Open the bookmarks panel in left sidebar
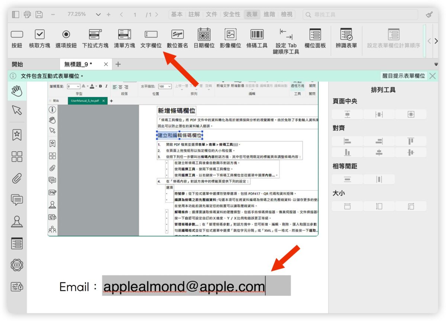The width and height of the screenshot is (446, 321). point(17,135)
